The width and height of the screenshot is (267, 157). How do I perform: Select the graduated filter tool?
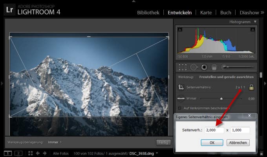click(214, 67)
